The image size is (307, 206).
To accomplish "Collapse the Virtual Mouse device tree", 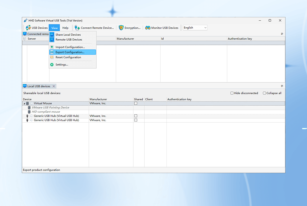I will (x=24, y=103).
